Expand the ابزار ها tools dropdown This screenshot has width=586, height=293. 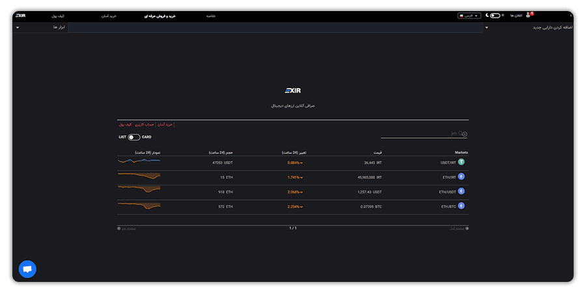(x=40, y=27)
